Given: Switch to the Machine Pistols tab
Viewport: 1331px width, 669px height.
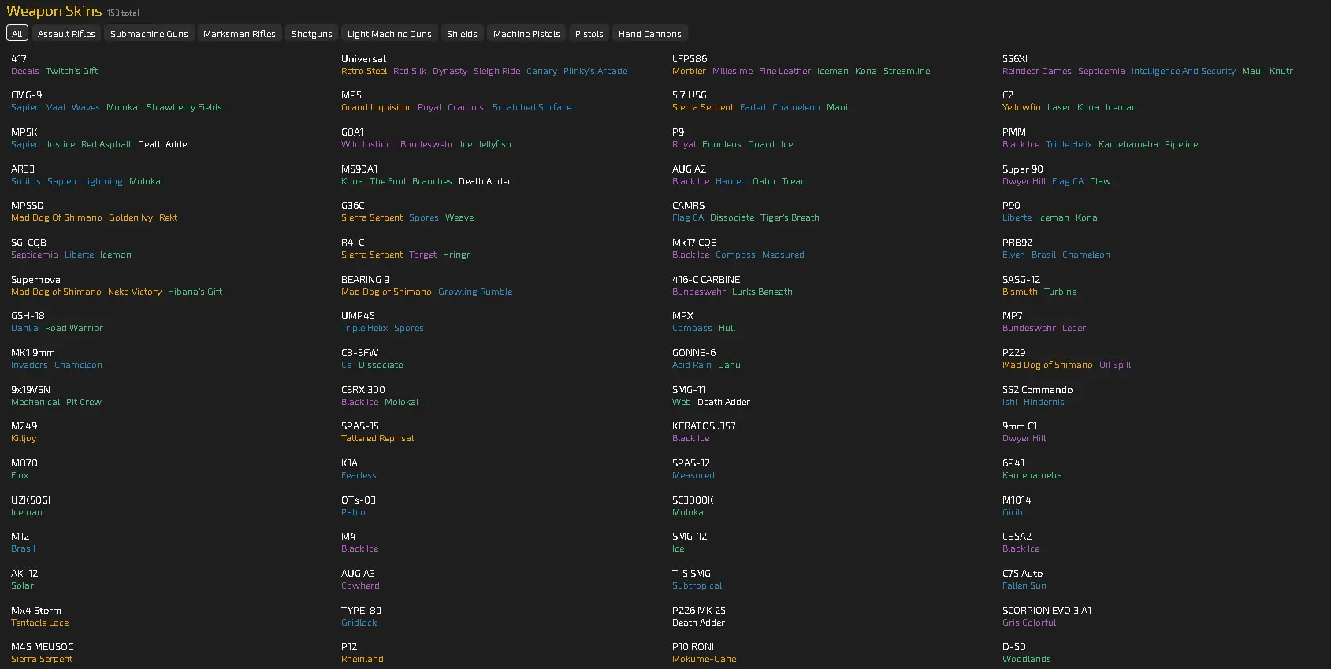Looking at the screenshot, I should tap(526, 34).
